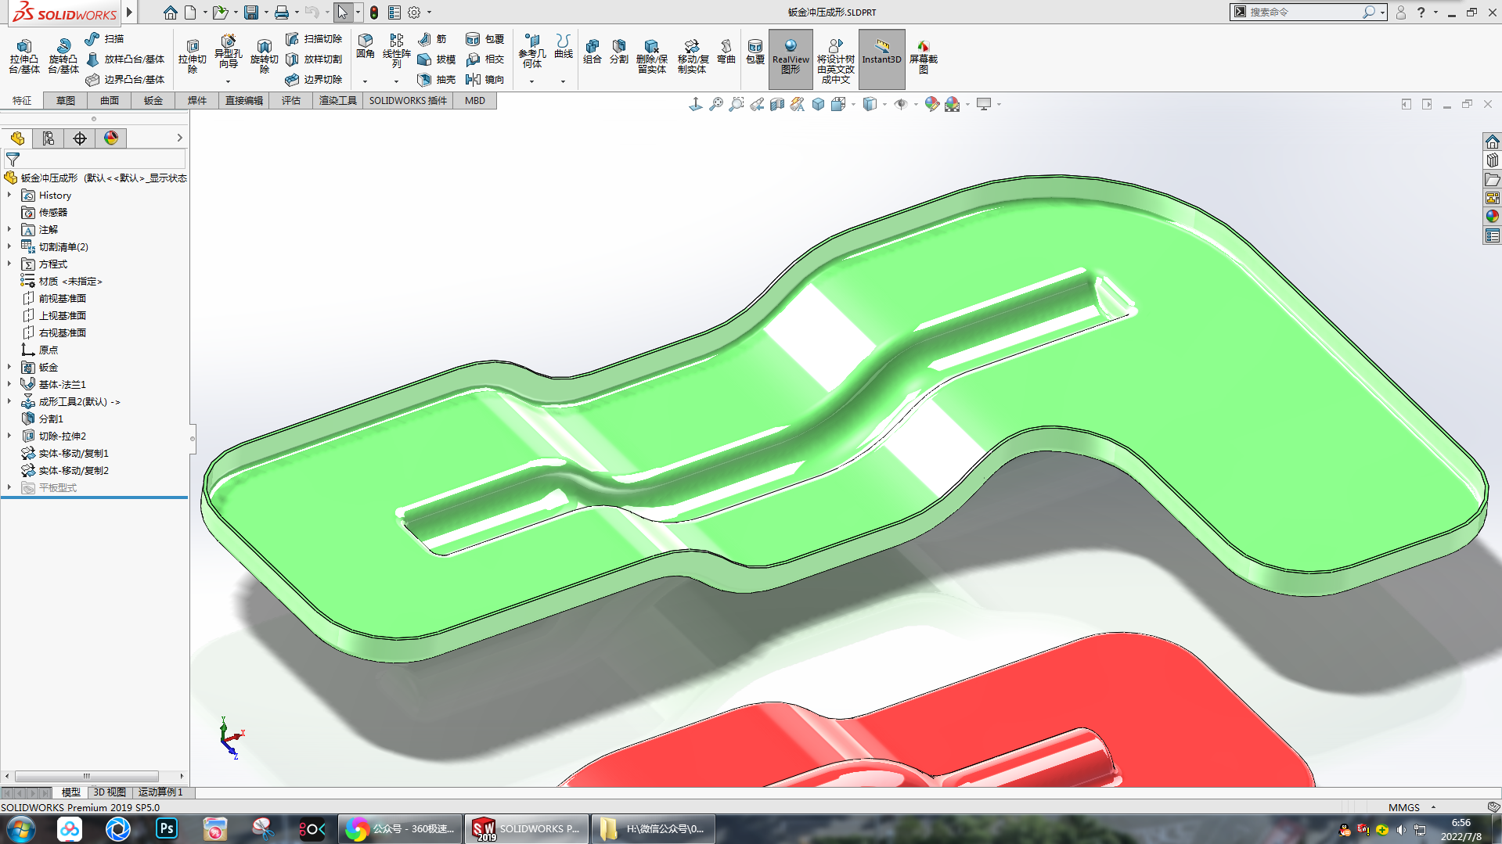Screen dimensions: 1502x844
Task: Select the 拉伸切除 extruded cut tool
Action: 193,56
